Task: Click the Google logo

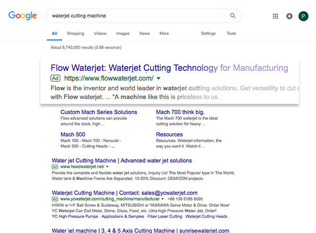Action: (x=22, y=16)
